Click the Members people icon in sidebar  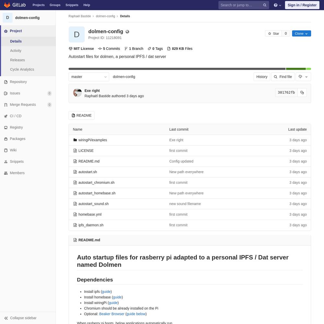tap(6, 173)
